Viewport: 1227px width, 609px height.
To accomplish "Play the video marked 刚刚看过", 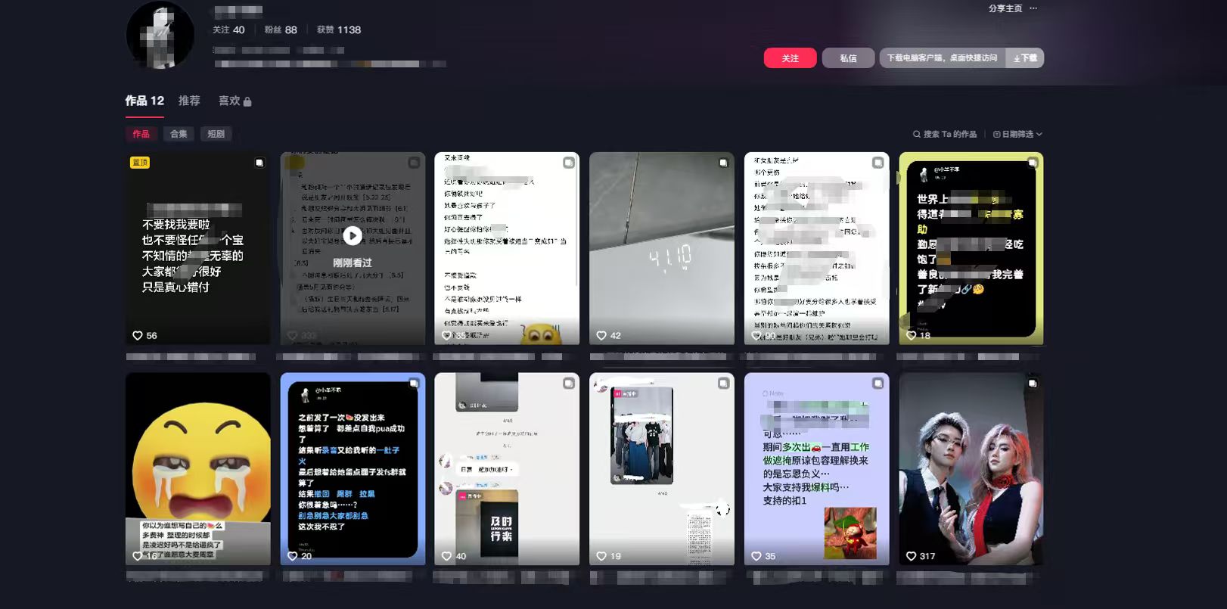I will point(353,236).
